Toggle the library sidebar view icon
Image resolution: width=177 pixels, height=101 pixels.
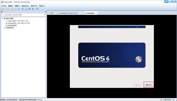[x=23, y=9]
